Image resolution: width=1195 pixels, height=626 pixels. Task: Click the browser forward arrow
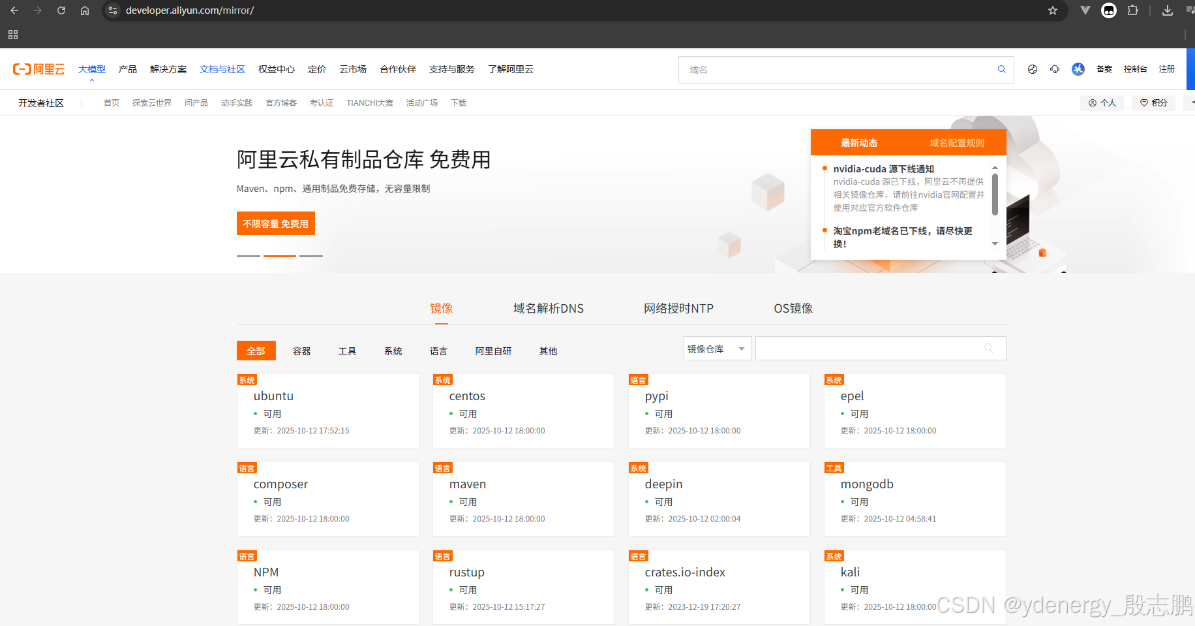point(38,10)
